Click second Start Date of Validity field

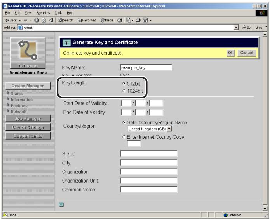point(140,103)
